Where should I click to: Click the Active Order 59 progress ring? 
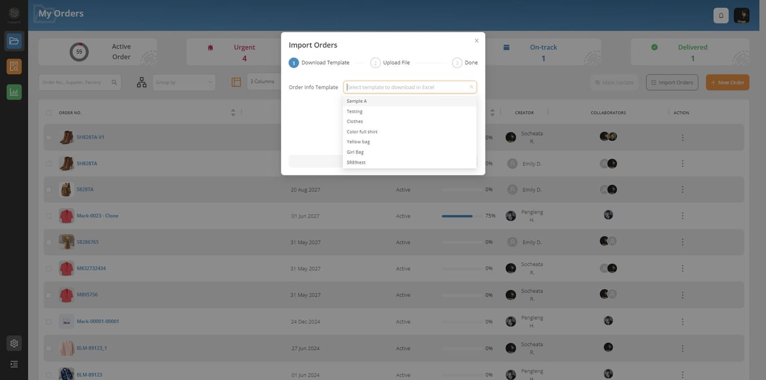pyautogui.click(x=79, y=52)
